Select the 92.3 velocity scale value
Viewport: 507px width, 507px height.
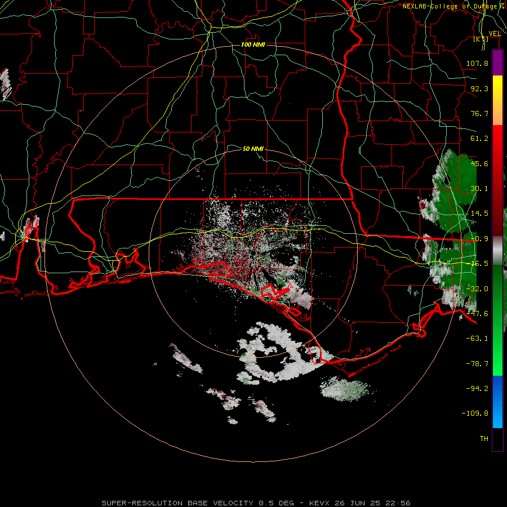point(479,88)
